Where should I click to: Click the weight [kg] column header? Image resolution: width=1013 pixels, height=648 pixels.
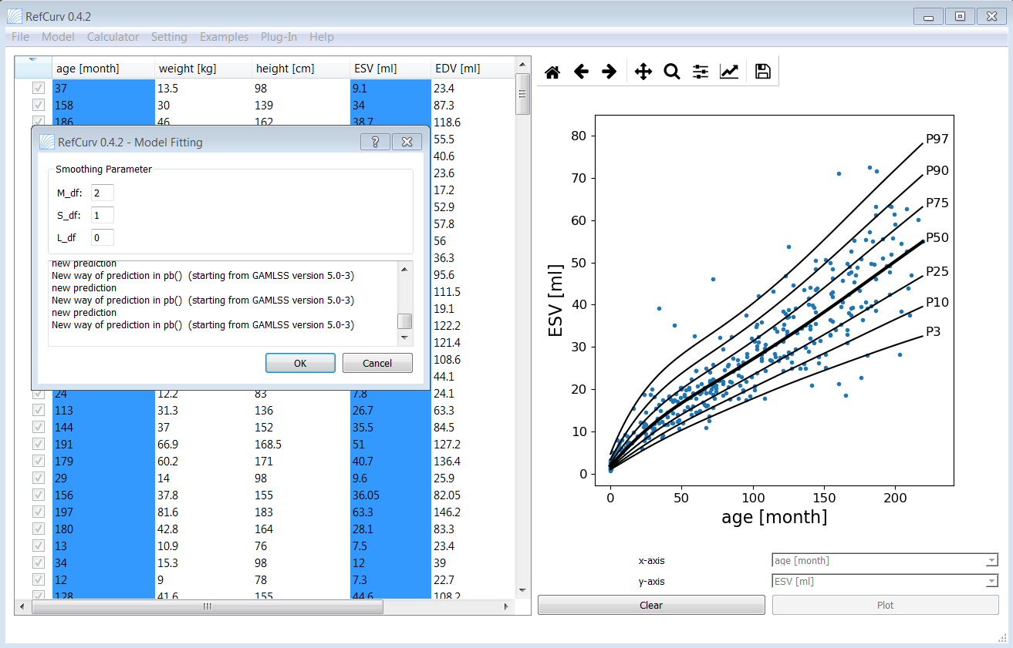point(203,68)
